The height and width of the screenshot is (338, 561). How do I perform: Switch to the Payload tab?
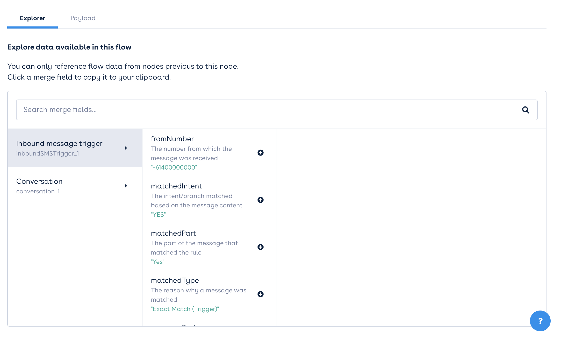(x=83, y=18)
